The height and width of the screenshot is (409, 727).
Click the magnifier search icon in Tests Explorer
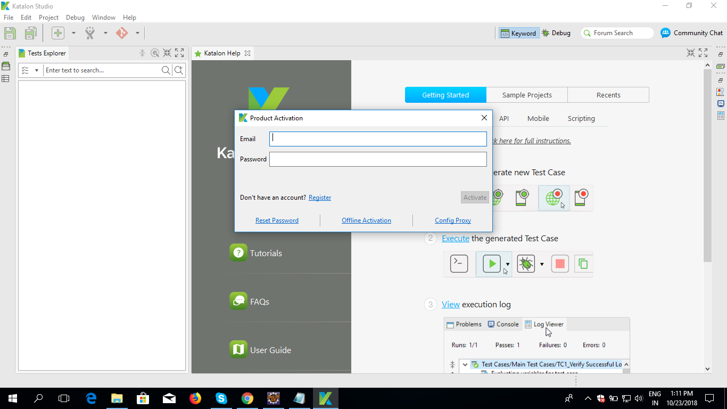pyautogui.click(x=166, y=70)
